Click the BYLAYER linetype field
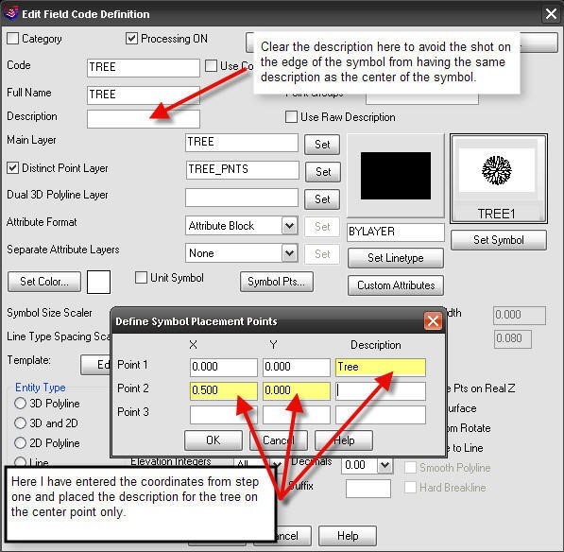 tap(395, 233)
